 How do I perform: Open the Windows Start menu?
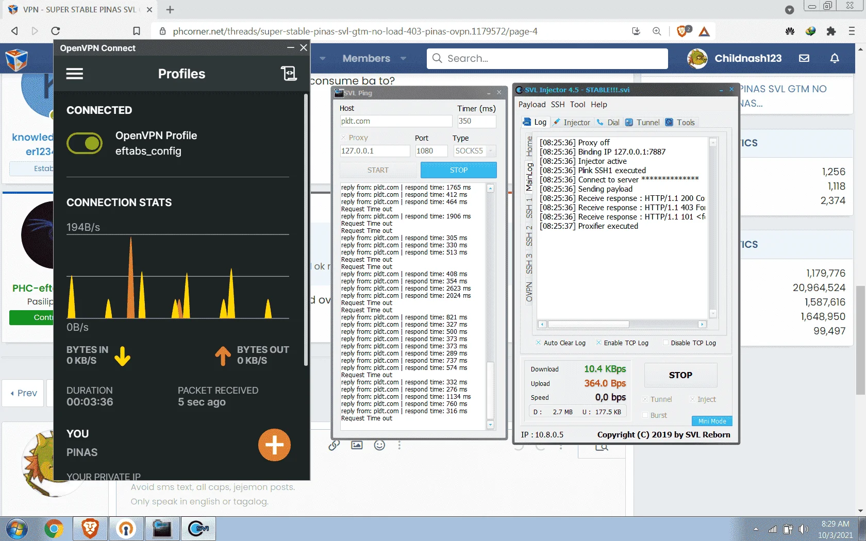[x=16, y=529]
